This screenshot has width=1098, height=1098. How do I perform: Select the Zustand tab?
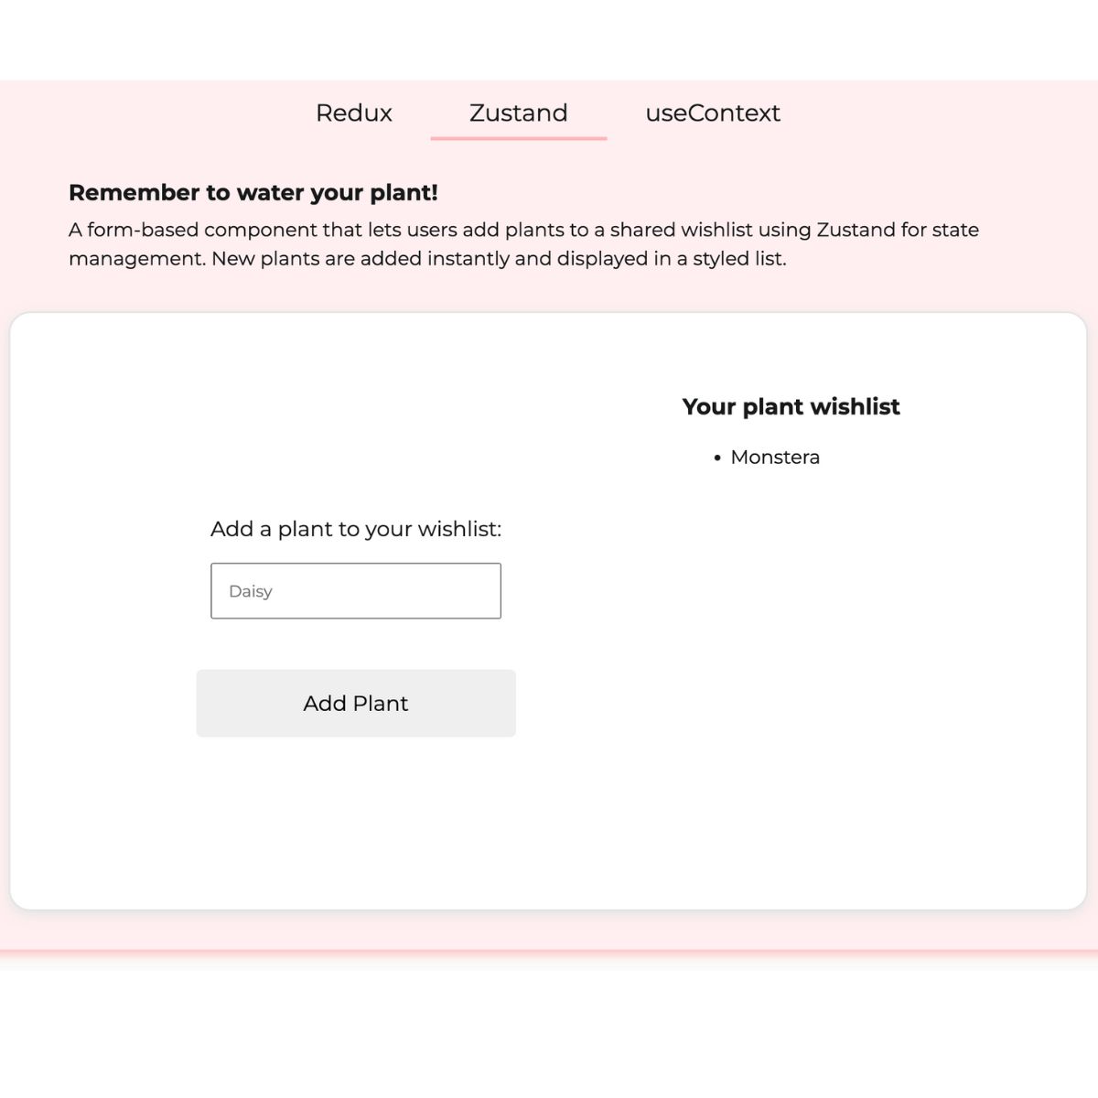[x=518, y=113]
